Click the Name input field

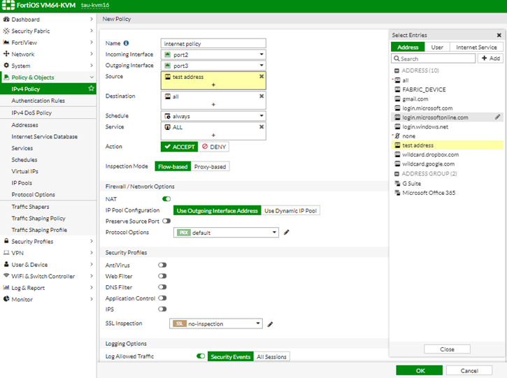click(x=213, y=43)
